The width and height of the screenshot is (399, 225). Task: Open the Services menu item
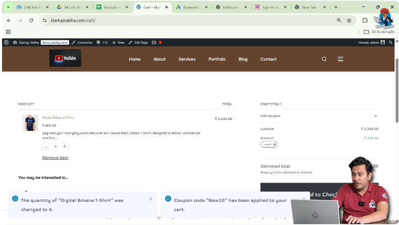coord(187,59)
